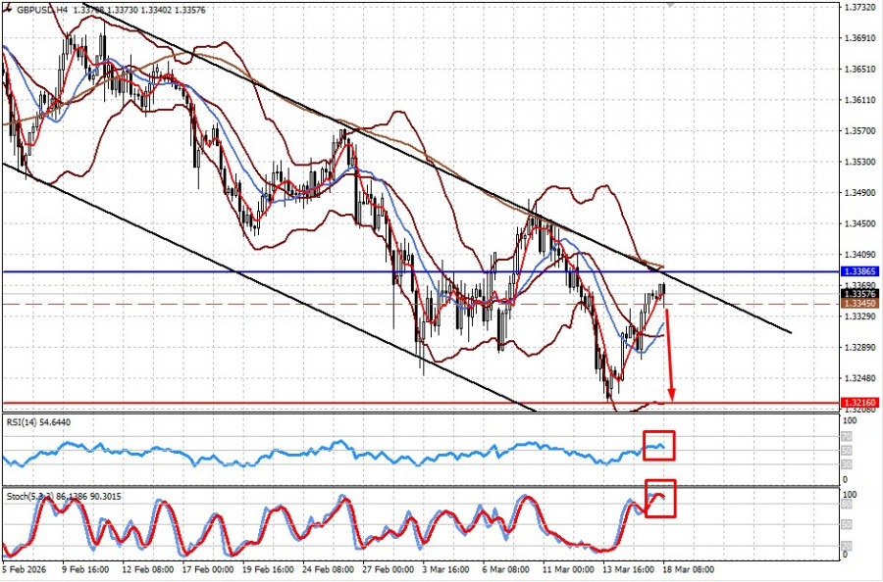Click the 1.34500 price scale value
Image resolution: width=883 pixels, height=582 pixels.
pos(861,223)
